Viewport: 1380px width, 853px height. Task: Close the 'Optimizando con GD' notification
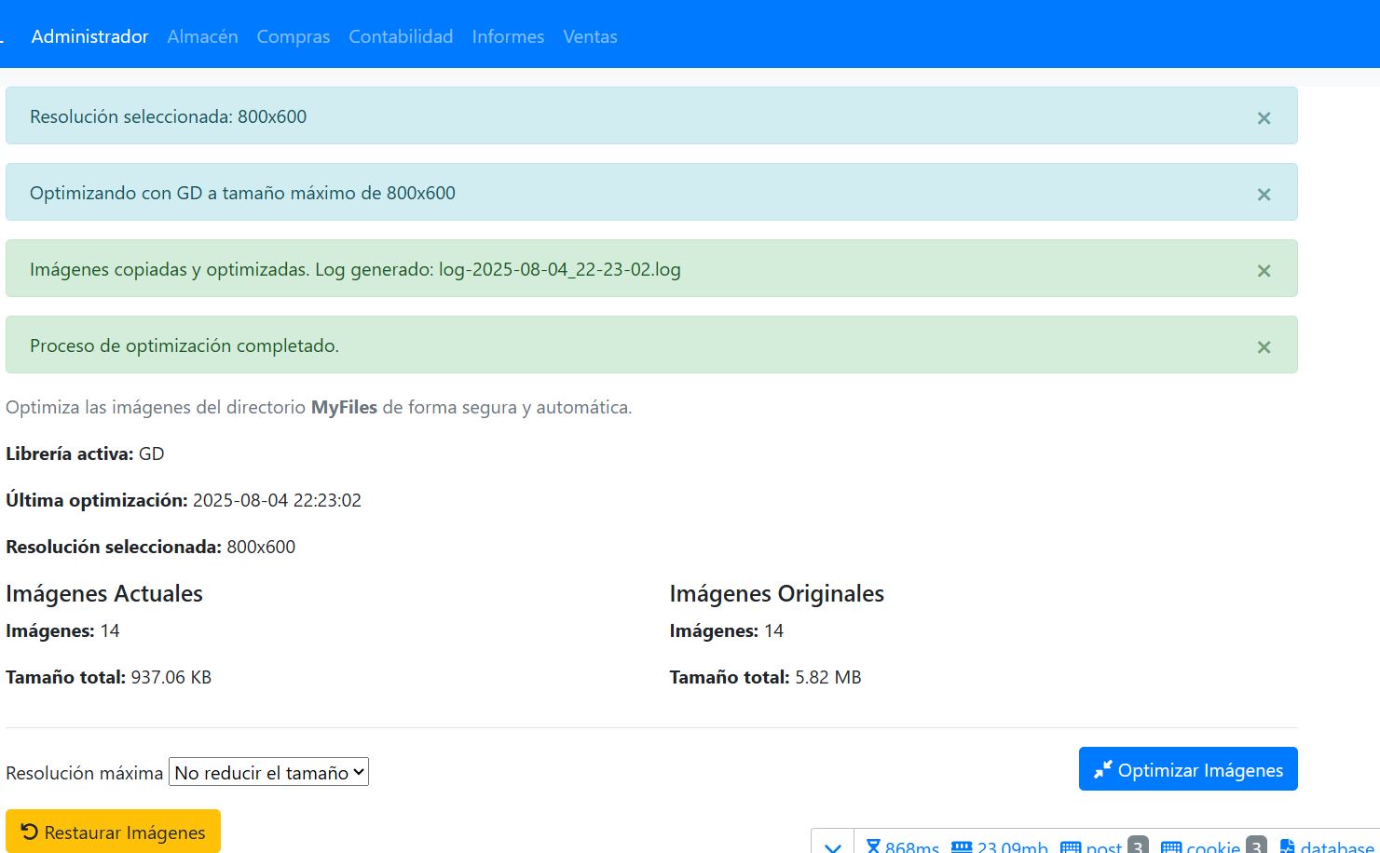coord(1264,195)
